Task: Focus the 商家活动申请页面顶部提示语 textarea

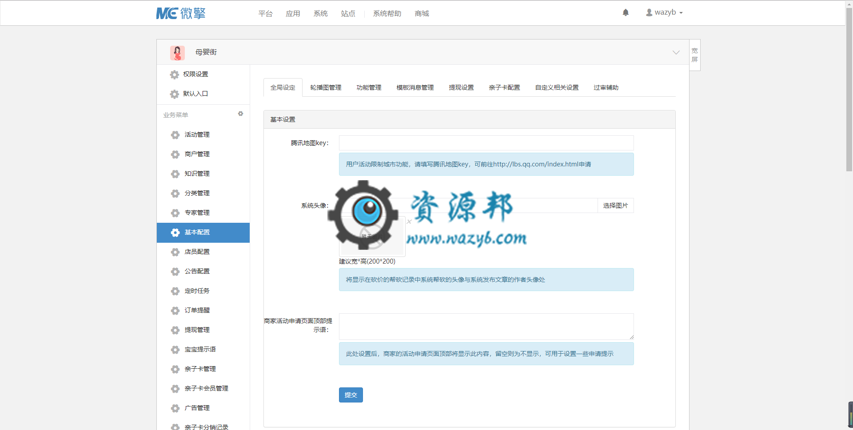Action: pyautogui.click(x=486, y=327)
